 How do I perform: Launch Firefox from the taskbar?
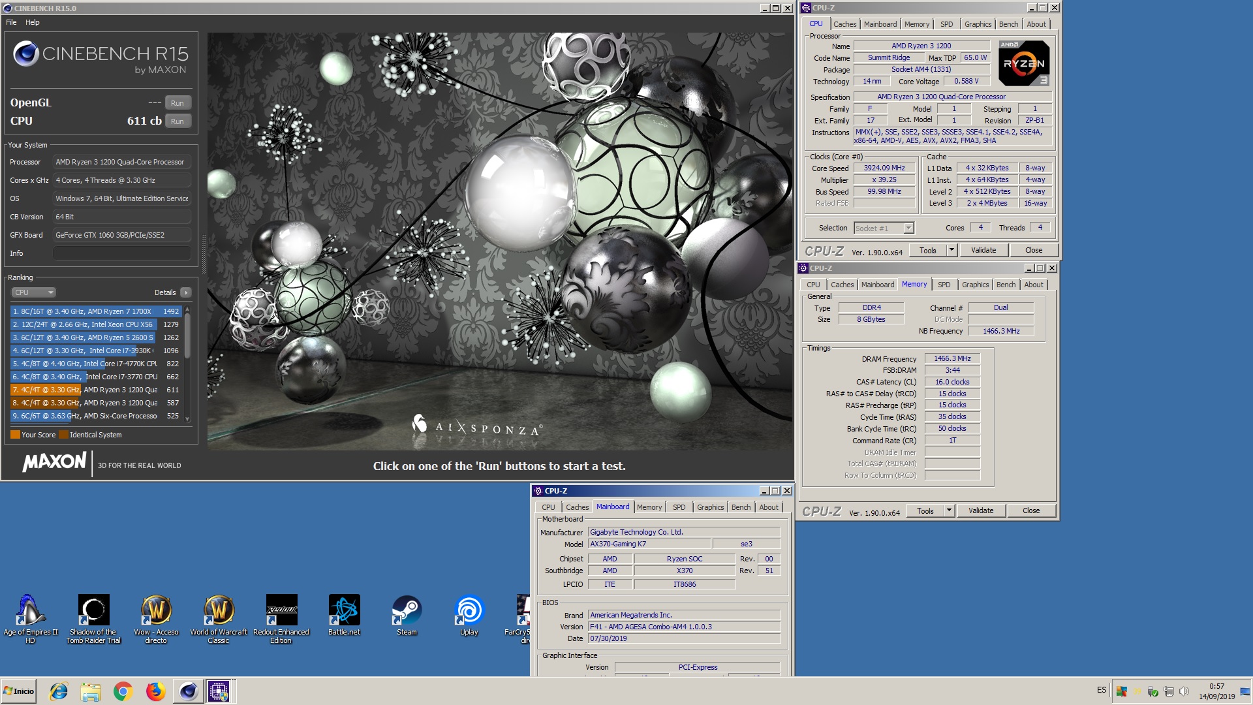[155, 691]
